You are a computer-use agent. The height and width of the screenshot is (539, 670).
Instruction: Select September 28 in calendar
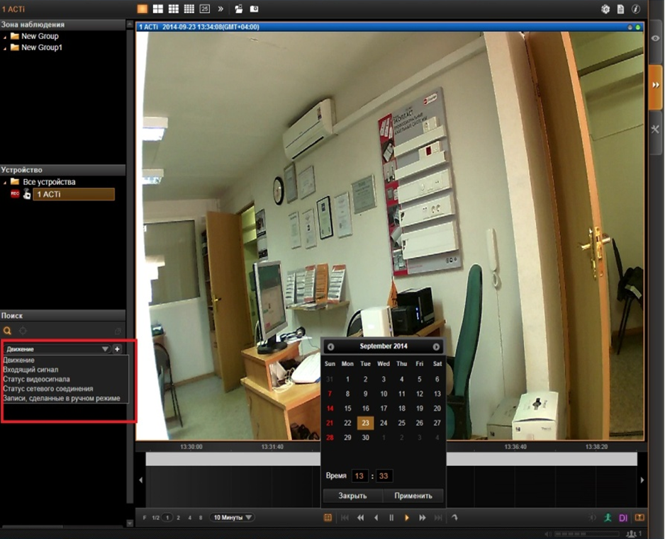[330, 438]
